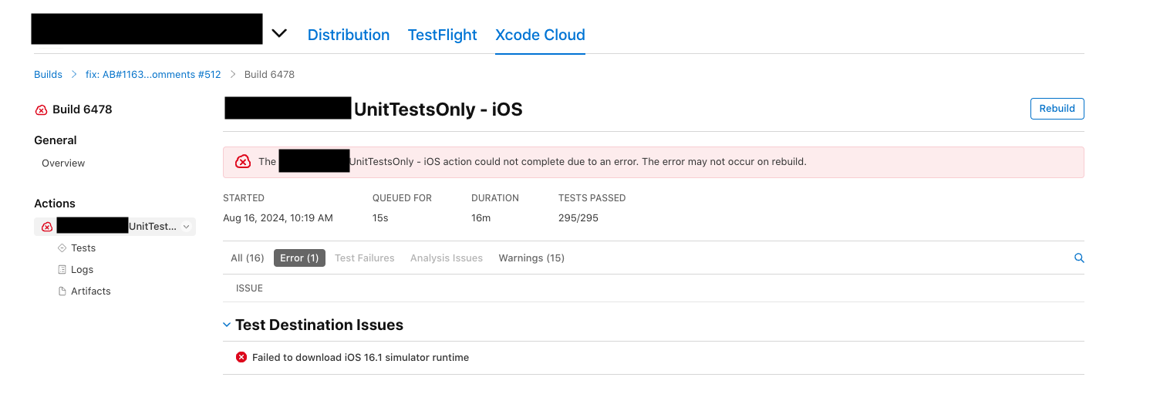The image size is (1150, 411).
Task: Click the search magnifier icon
Action: (x=1079, y=258)
